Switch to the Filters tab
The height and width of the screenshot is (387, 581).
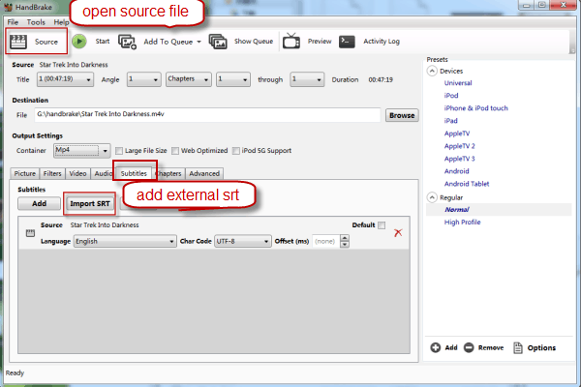(x=52, y=173)
